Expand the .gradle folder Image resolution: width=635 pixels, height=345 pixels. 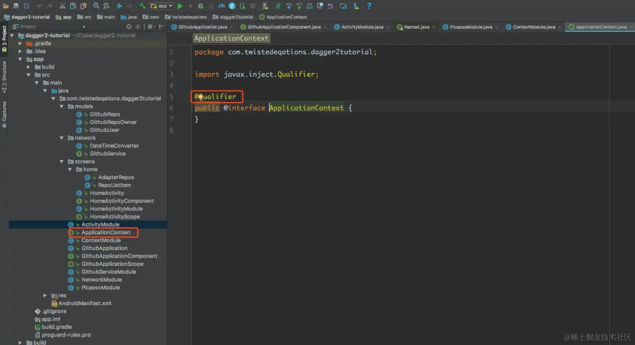[20, 44]
